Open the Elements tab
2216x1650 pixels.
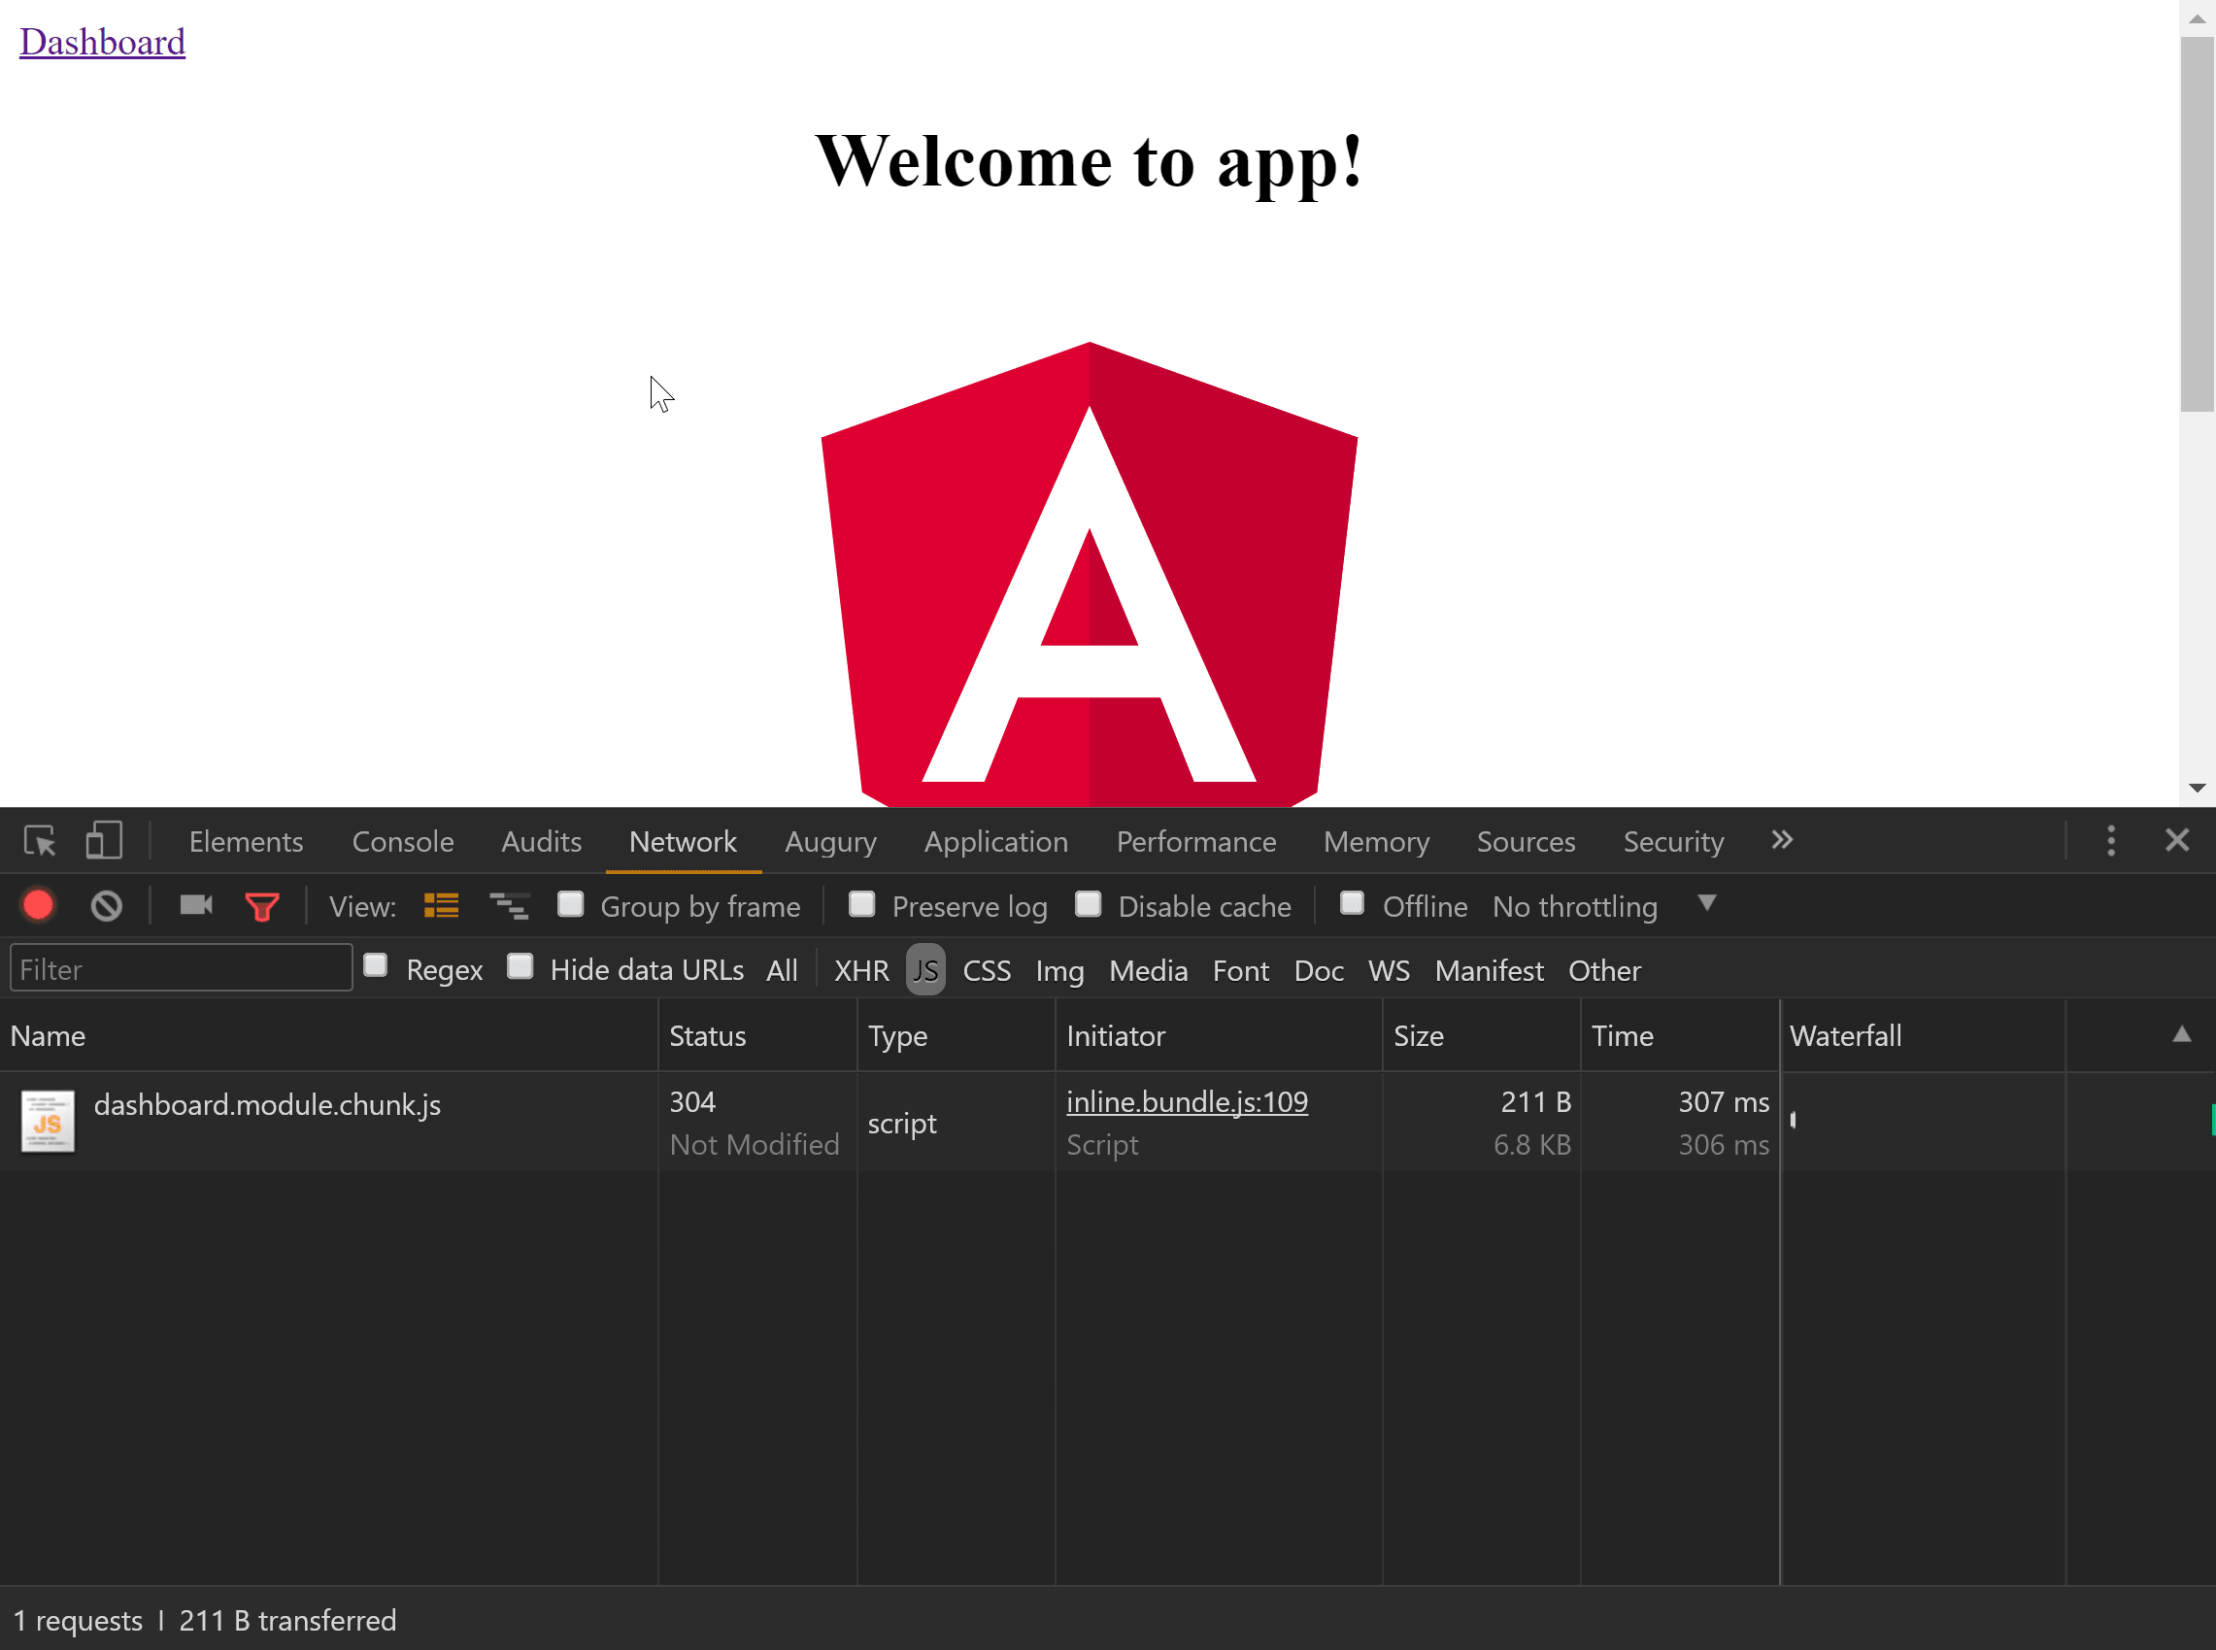click(246, 842)
